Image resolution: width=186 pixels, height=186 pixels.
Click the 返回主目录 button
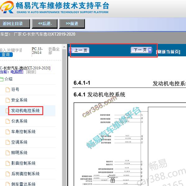point(14,24)
